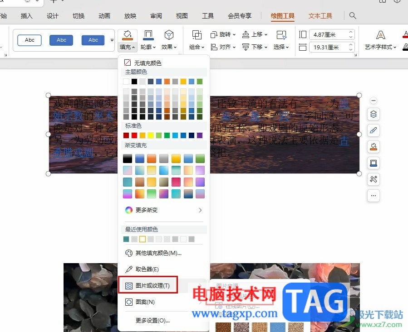
Task: Click the shape Effects cube icon
Action: pyautogui.click(x=169, y=35)
